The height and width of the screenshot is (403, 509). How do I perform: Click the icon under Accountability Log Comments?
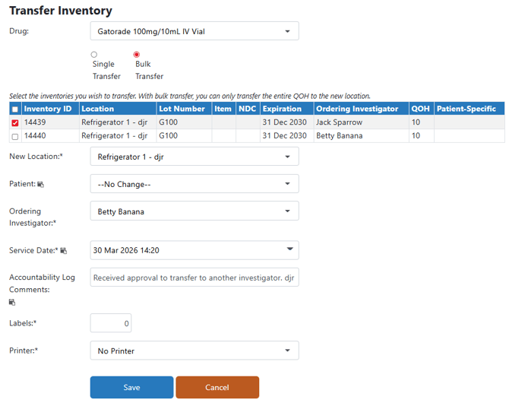click(12, 303)
